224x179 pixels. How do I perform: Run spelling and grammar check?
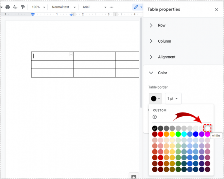click(x=15, y=7)
